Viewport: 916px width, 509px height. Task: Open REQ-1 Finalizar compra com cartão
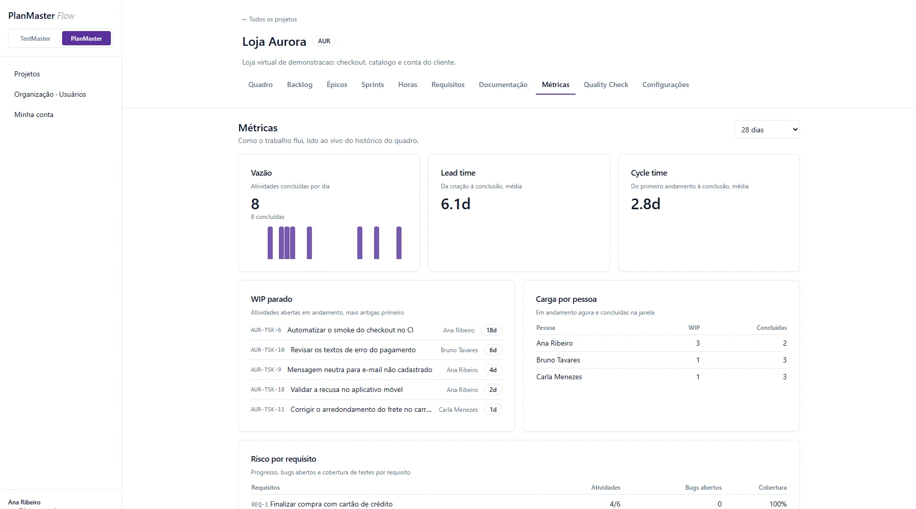519,504
